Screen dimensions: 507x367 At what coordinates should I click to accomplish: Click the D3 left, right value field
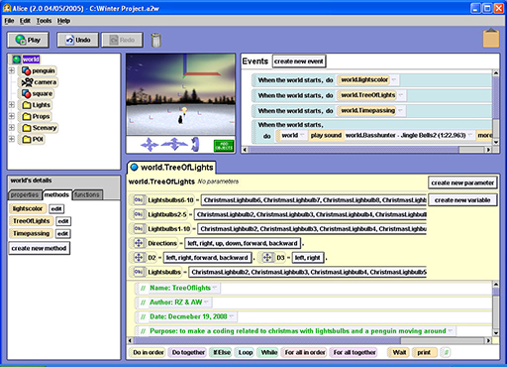pyautogui.click(x=308, y=258)
